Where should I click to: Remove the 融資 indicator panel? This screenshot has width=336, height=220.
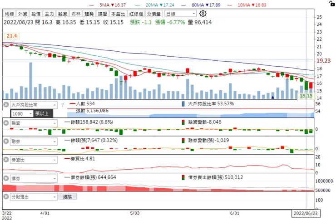6,123
